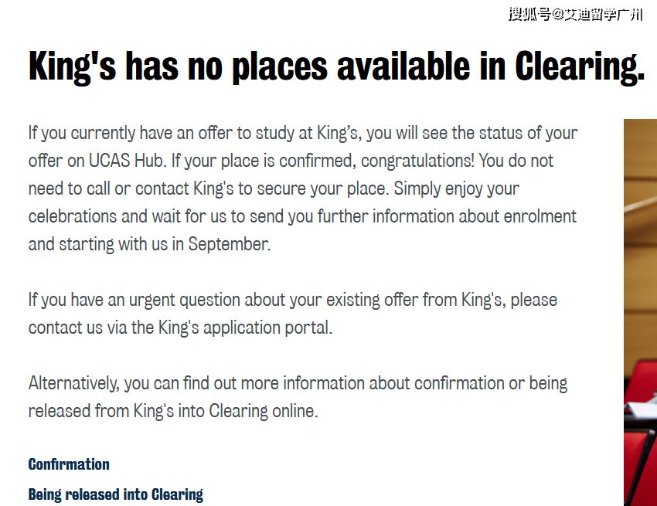Click the paragraph starting "Alternatively, you can find"
This screenshot has height=506, width=657.
pyautogui.click(x=298, y=397)
